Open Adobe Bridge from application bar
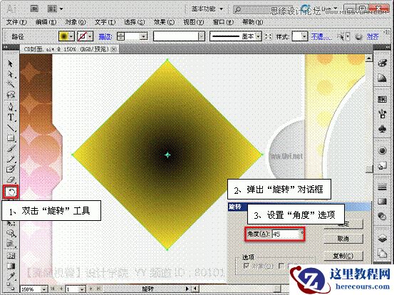 [34, 9]
